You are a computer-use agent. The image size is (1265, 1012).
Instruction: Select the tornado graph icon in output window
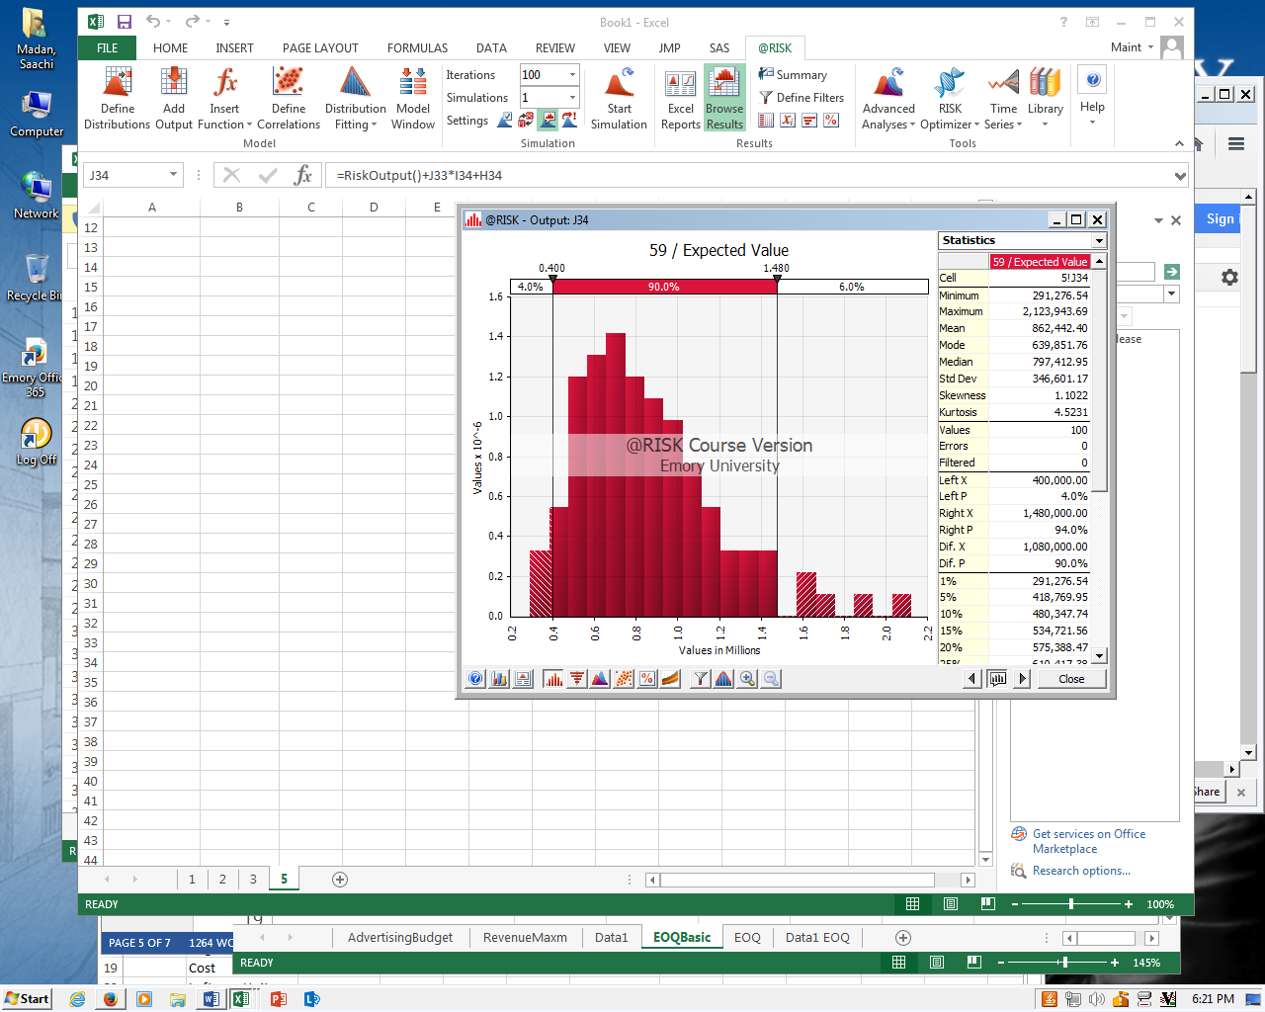tap(577, 679)
